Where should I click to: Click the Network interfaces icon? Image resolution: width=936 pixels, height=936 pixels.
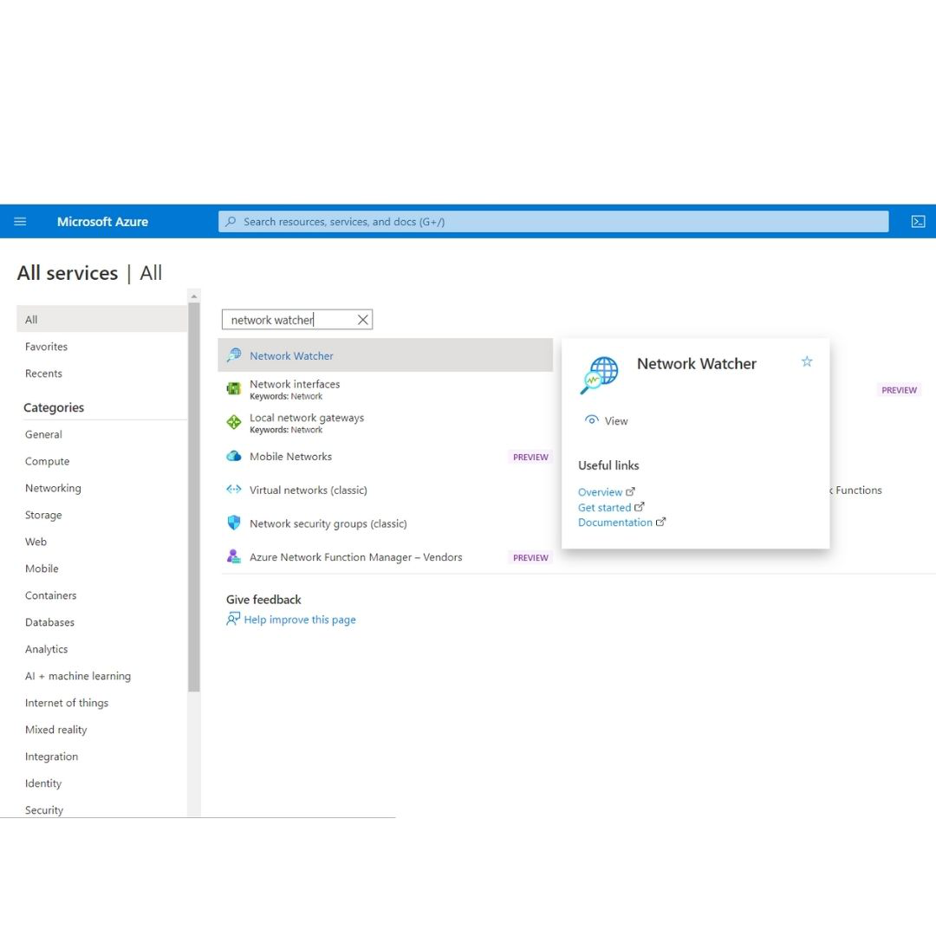pyautogui.click(x=234, y=388)
